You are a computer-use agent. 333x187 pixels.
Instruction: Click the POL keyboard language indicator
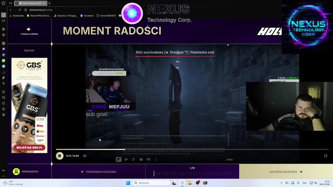tap(305, 183)
